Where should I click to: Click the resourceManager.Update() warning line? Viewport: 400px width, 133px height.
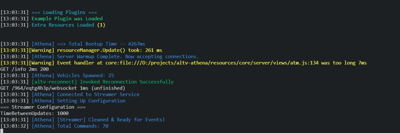coord(110,50)
